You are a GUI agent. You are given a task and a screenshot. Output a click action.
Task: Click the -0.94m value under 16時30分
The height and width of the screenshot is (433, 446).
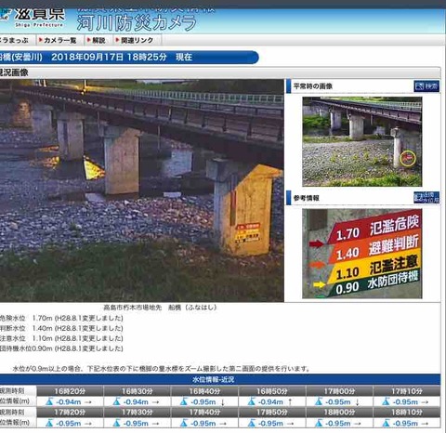(x=136, y=402)
